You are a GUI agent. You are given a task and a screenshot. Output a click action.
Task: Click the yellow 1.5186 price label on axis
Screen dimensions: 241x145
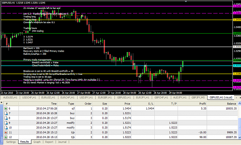tap(237, 74)
